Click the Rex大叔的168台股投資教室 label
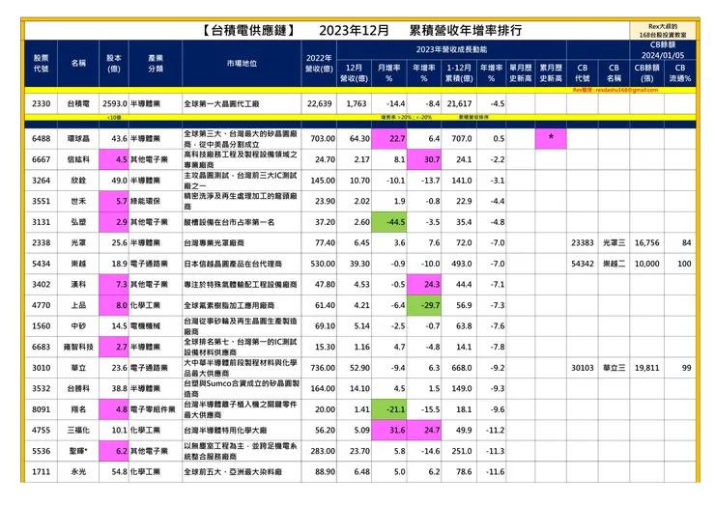715x505 pixels. (663, 31)
